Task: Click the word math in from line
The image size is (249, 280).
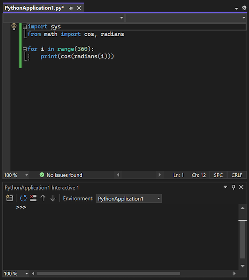Action: (x=51, y=34)
